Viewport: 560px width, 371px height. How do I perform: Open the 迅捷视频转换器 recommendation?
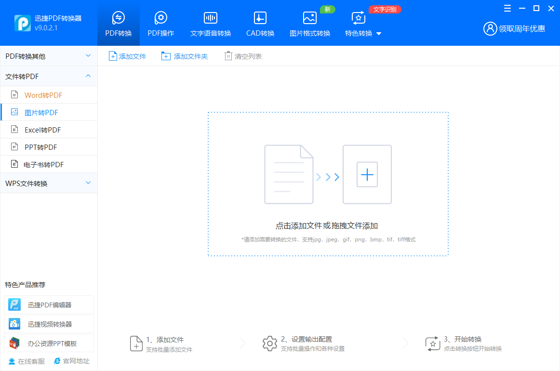pyautogui.click(x=49, y=324)
